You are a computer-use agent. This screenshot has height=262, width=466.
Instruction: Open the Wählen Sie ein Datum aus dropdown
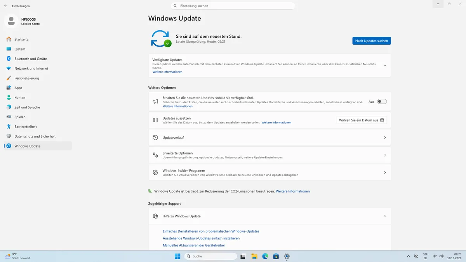click(x=361, y=120)
